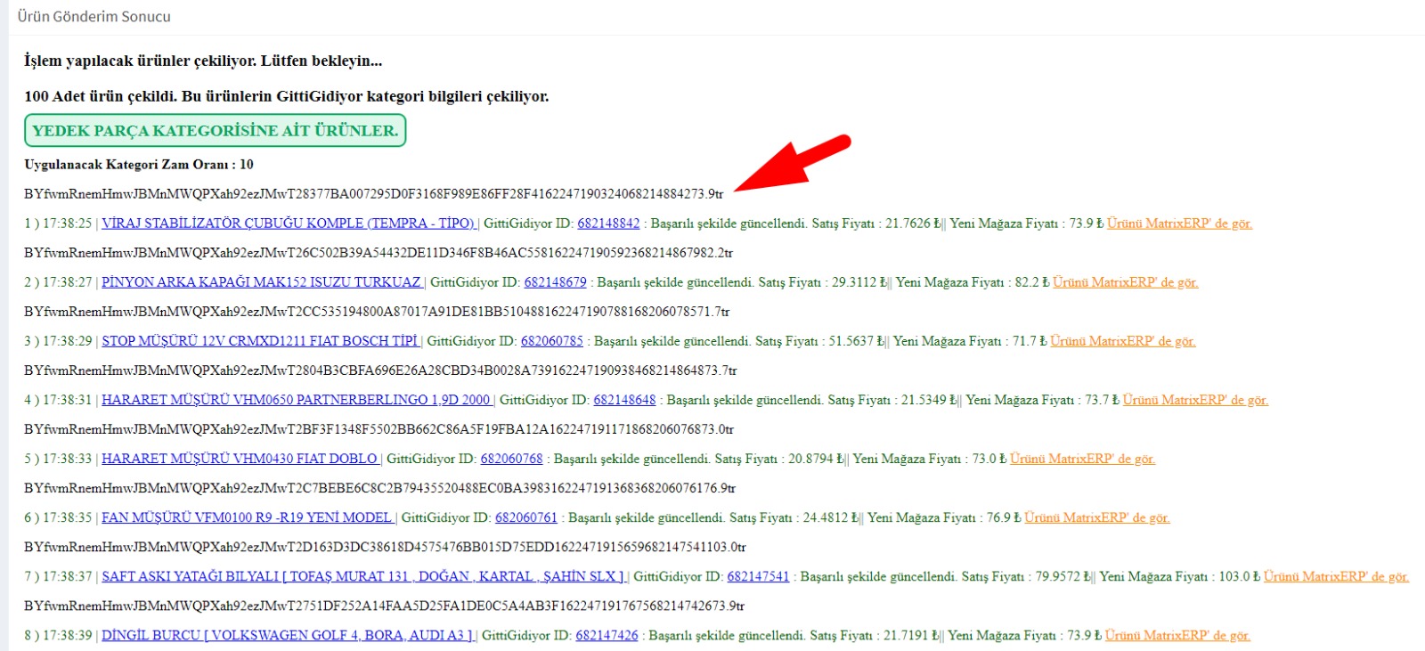Open STOP MÜŞÜRÜ 12V CRMXD1211 product link
The image size is (1425, 651).
259,341
